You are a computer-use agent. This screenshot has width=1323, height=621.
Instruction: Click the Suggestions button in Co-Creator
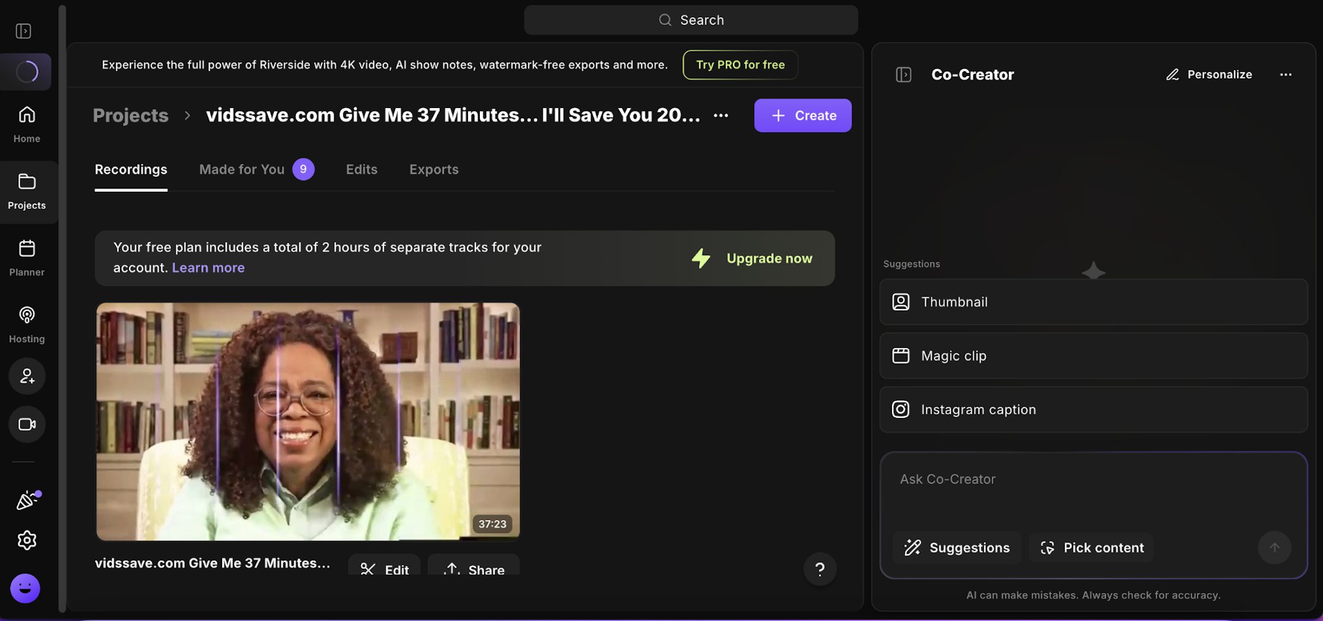tap(957, 547)
